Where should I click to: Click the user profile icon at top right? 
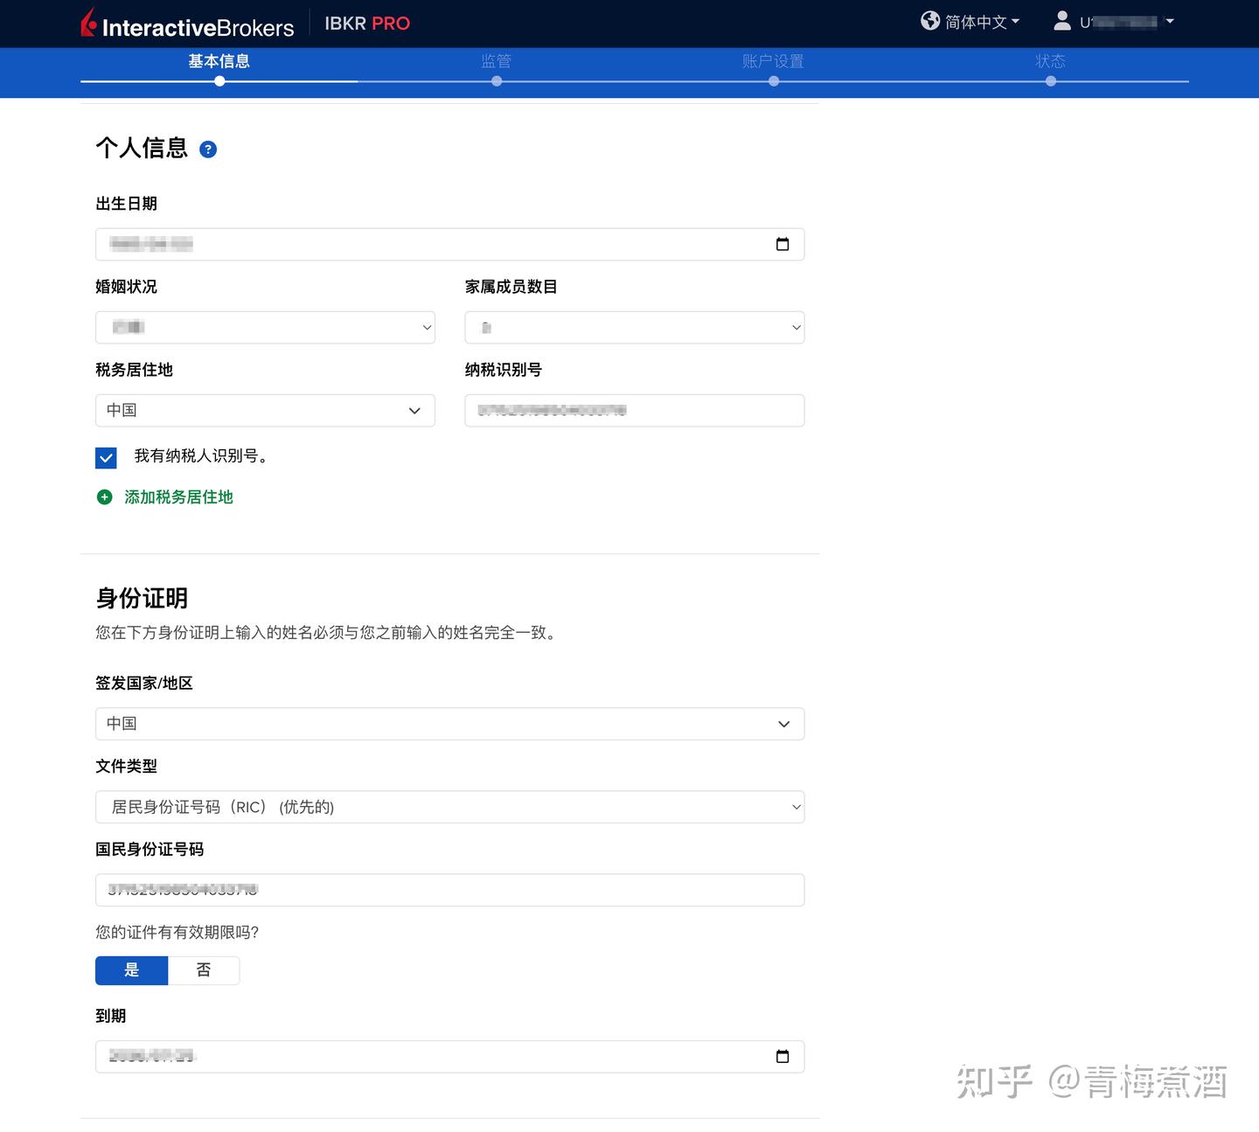click(x=1061, y=21)
